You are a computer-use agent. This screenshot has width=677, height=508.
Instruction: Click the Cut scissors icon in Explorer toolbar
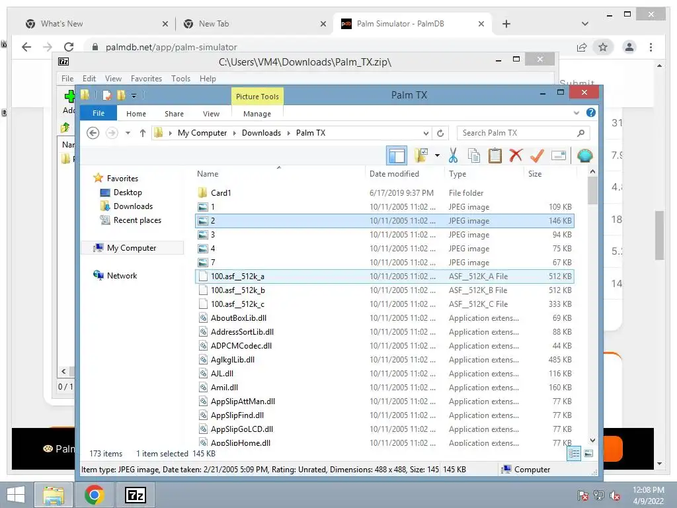tap(453, 155)
